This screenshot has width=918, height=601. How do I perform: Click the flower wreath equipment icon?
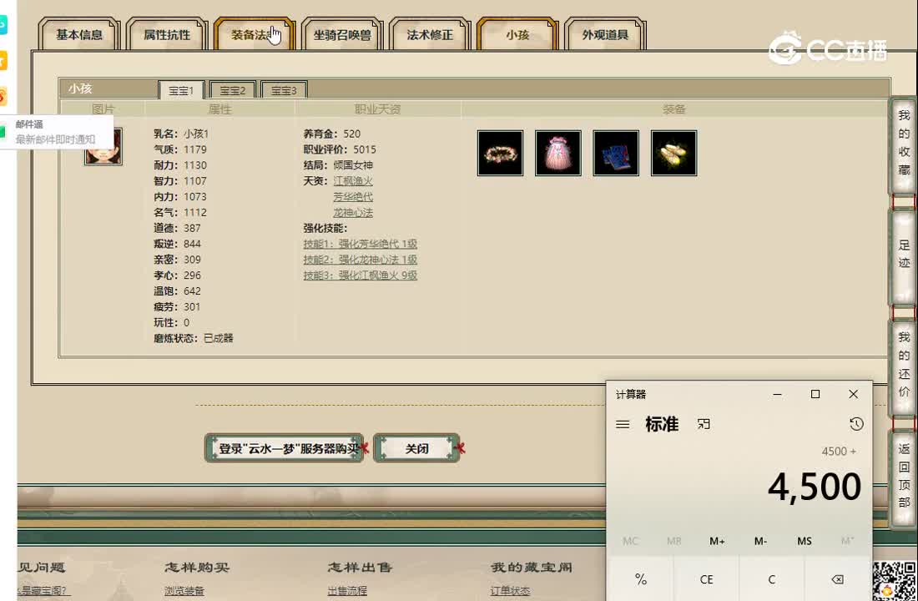[500, 153]
